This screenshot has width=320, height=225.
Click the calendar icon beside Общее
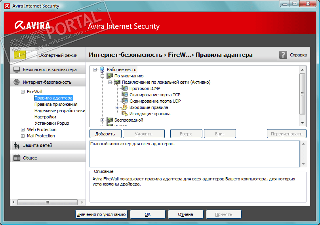point(17,158)
